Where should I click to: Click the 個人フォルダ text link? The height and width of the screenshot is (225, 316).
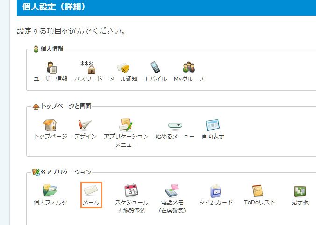pos(50,202)
